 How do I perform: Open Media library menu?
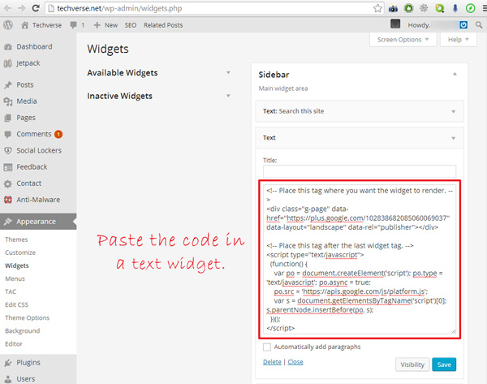tap(27, 101)
